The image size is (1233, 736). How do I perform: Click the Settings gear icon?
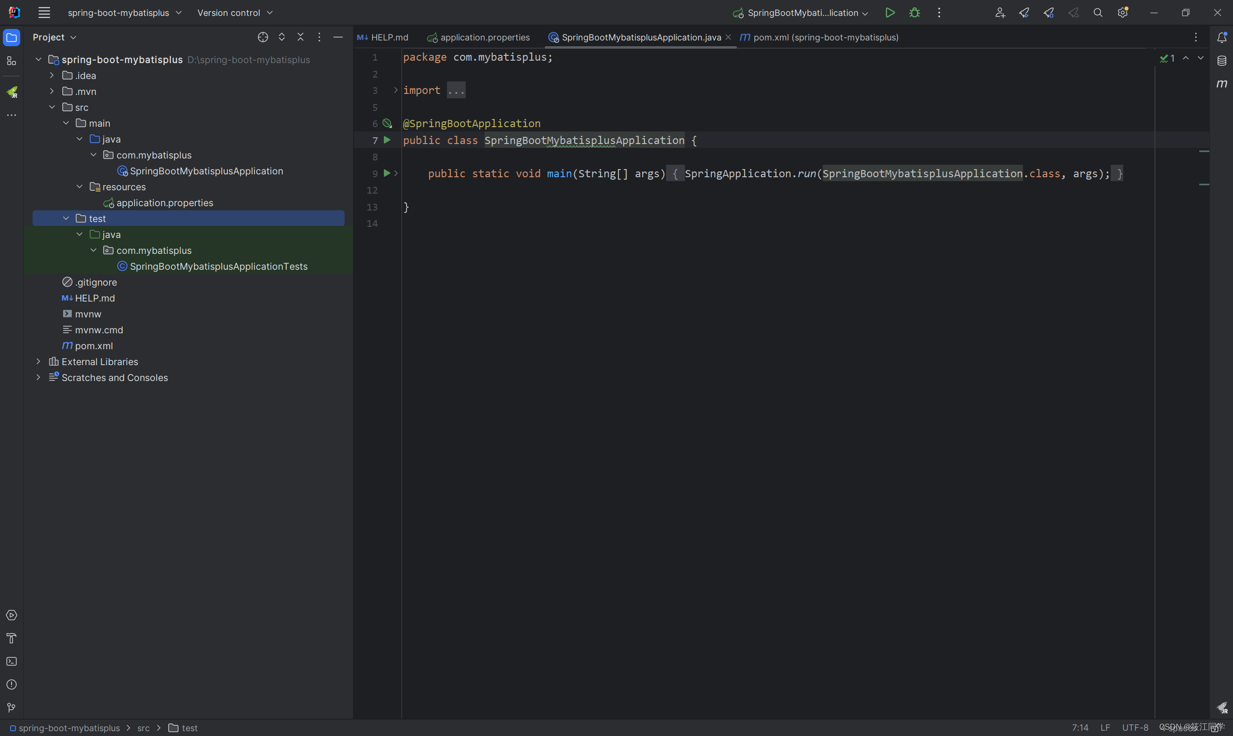(1123, 12)
